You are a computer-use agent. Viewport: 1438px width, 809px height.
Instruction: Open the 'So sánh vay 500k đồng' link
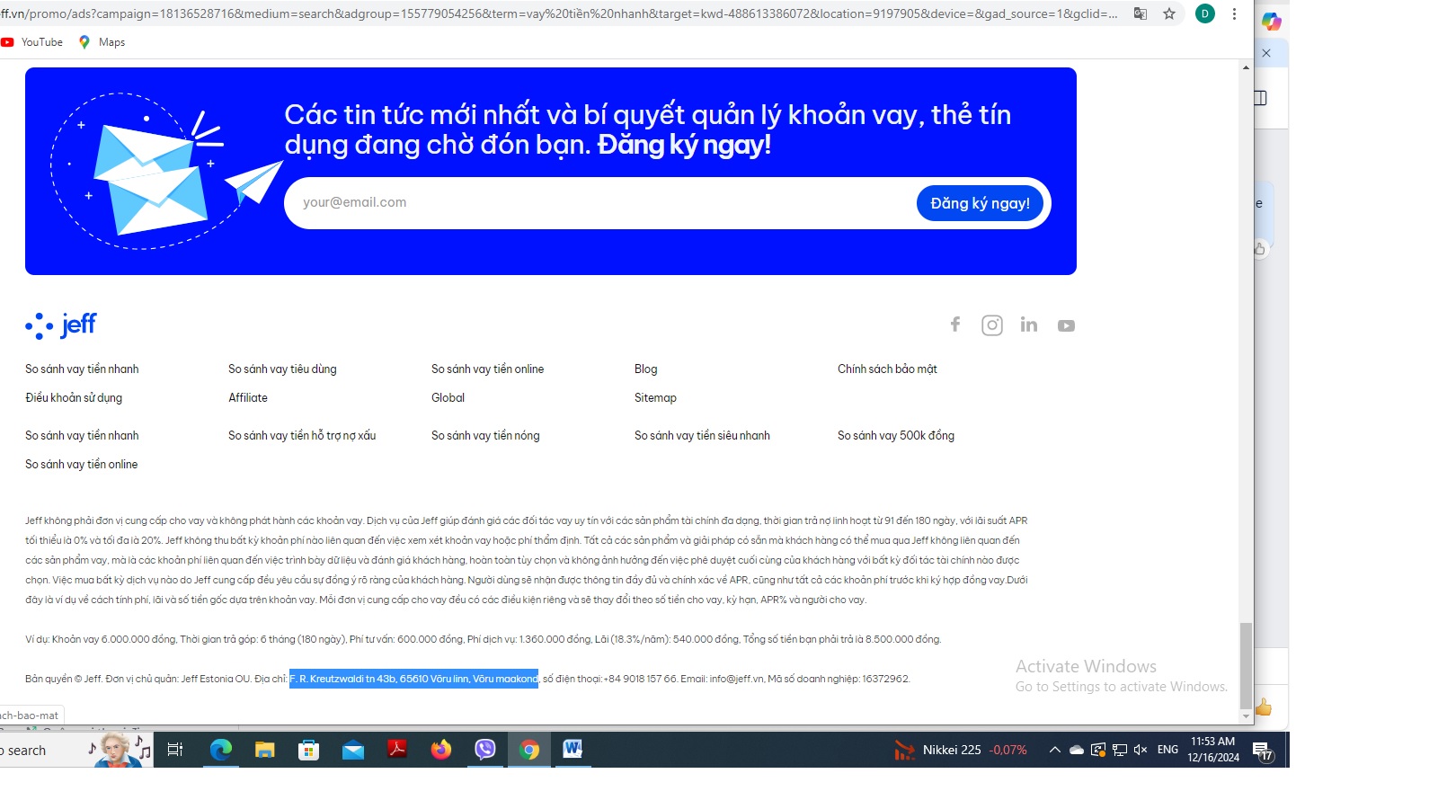tap(896, 436)
